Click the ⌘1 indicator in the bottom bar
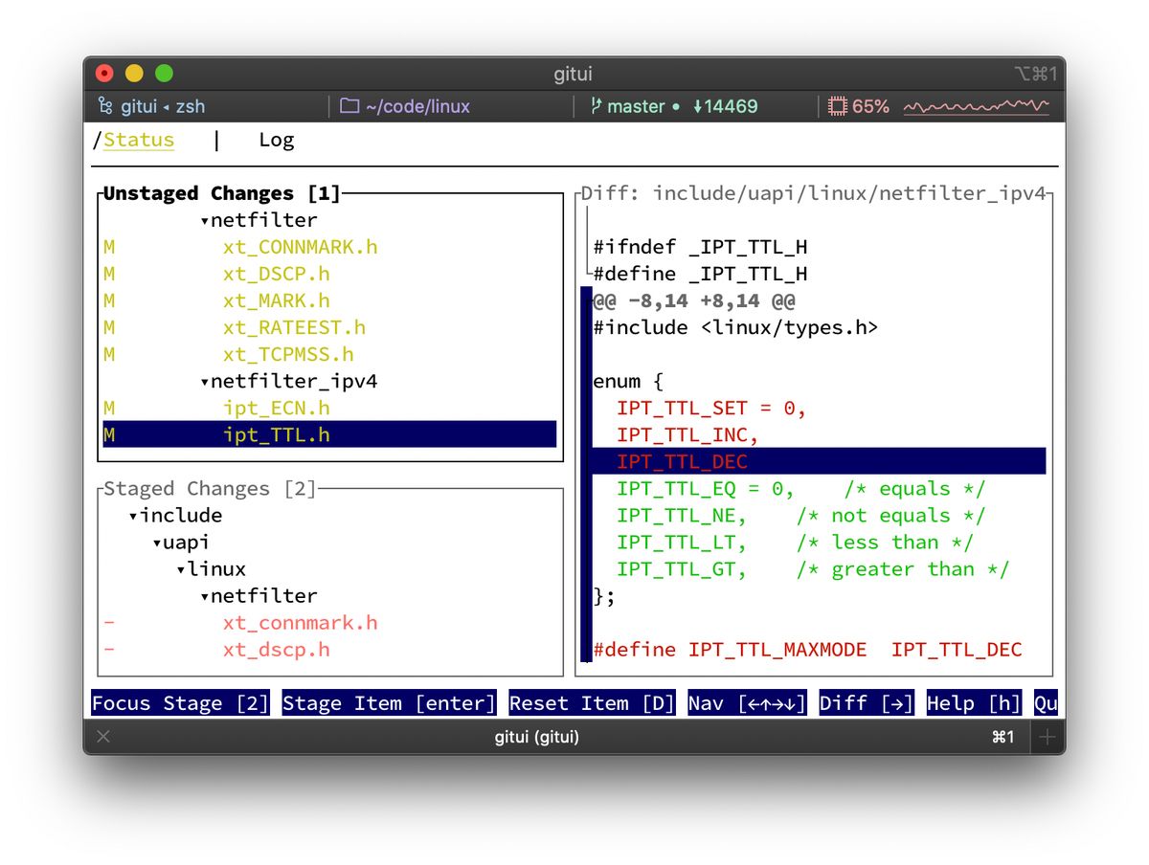This screenshot has width=1149, height=865. (x=1003, y=737)
